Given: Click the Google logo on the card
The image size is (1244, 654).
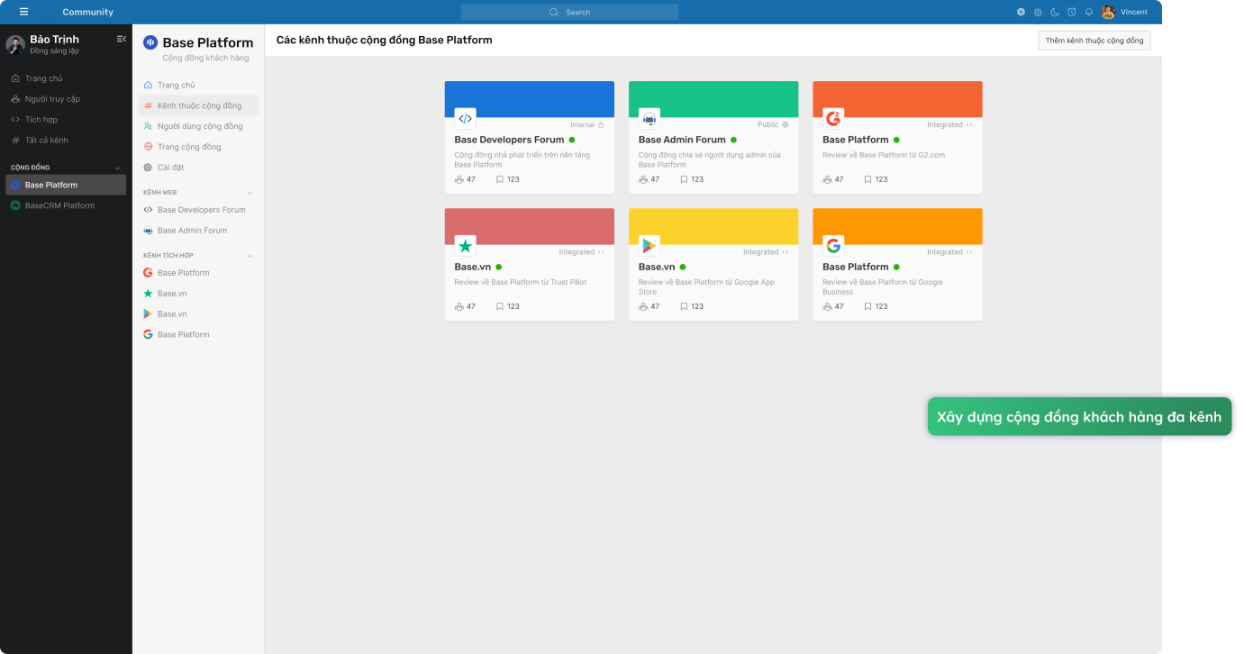Looking at the screenshot, I should [833, 245].
